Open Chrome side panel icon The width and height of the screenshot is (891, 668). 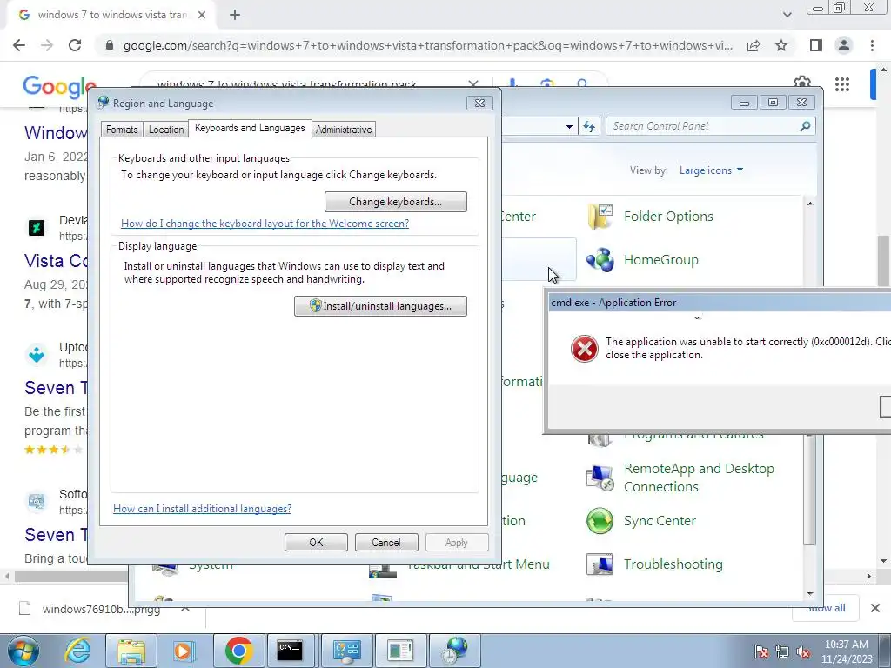(x=816, y=45)
